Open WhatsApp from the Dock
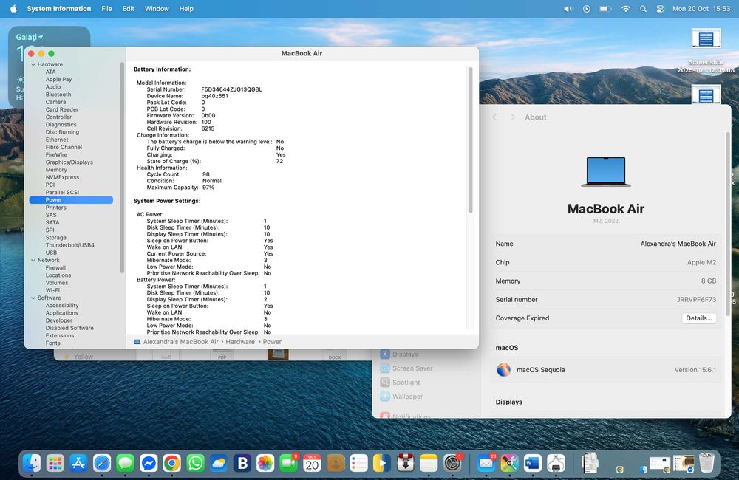The image size is (739, 480). [195, 463]
